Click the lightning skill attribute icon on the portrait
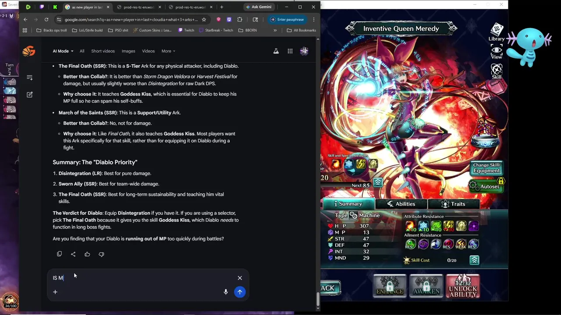The height and width of the screenshot is (315, 561). pyautogui.click(x=361, y=164)
